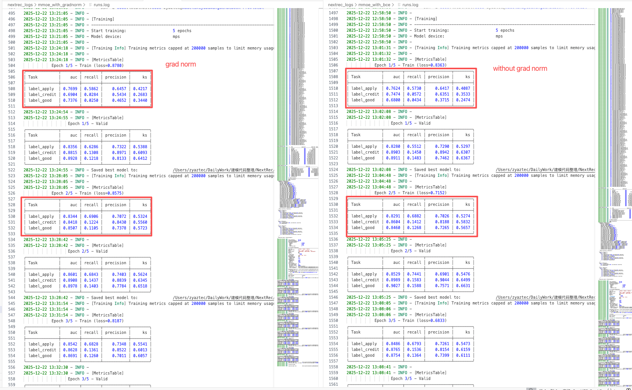Click line number 506 in the left gutter
The image size is (632, 390).
pyautogui.click(x=12, y=77)
